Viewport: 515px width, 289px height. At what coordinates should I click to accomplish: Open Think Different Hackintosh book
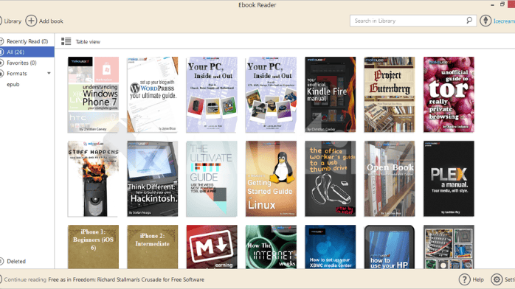pyautogui.click(x=153, y=178)
